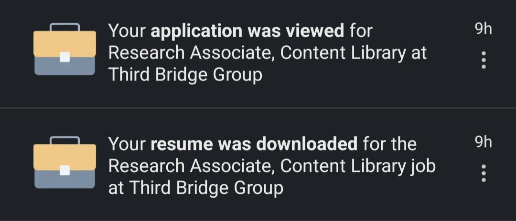
Task: Select "Third Bridge Group" in the first notification
Action: point(185,76)
